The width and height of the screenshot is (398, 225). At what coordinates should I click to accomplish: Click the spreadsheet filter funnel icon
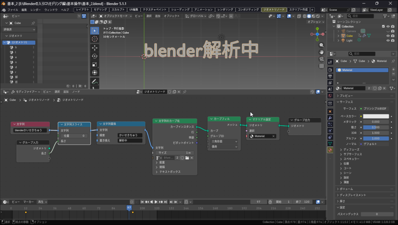pyautogui.click(x=84, y=16)
